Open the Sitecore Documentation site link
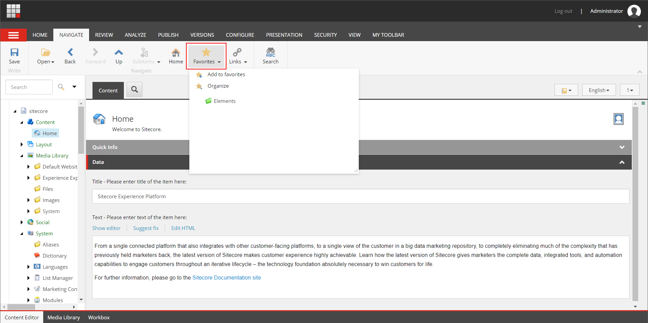Screen dimensions: 648x323 tap(226, 277)
